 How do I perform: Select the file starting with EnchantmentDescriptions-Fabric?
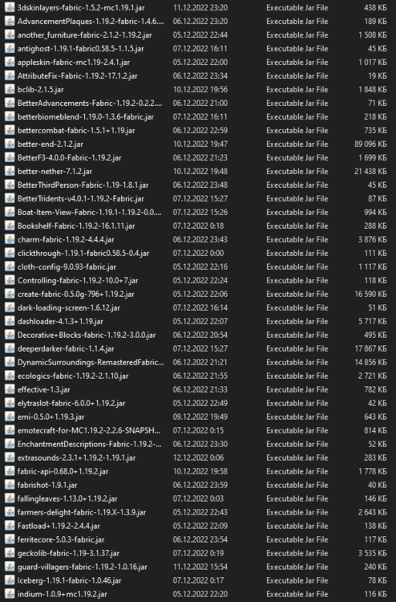pyautogui.click(x=89, y=444)
